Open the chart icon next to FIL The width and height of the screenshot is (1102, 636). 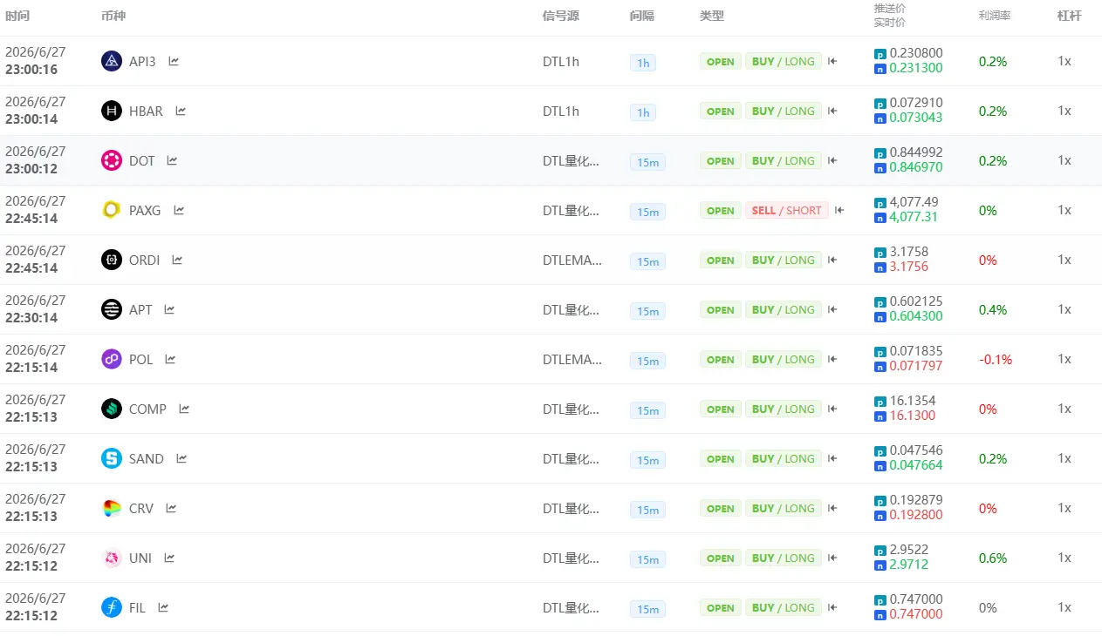[163, 607]
